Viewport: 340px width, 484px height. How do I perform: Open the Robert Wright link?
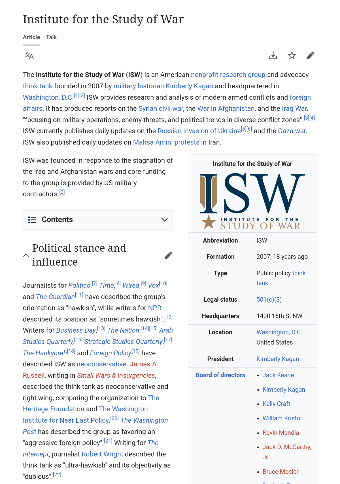pos(102,454)
